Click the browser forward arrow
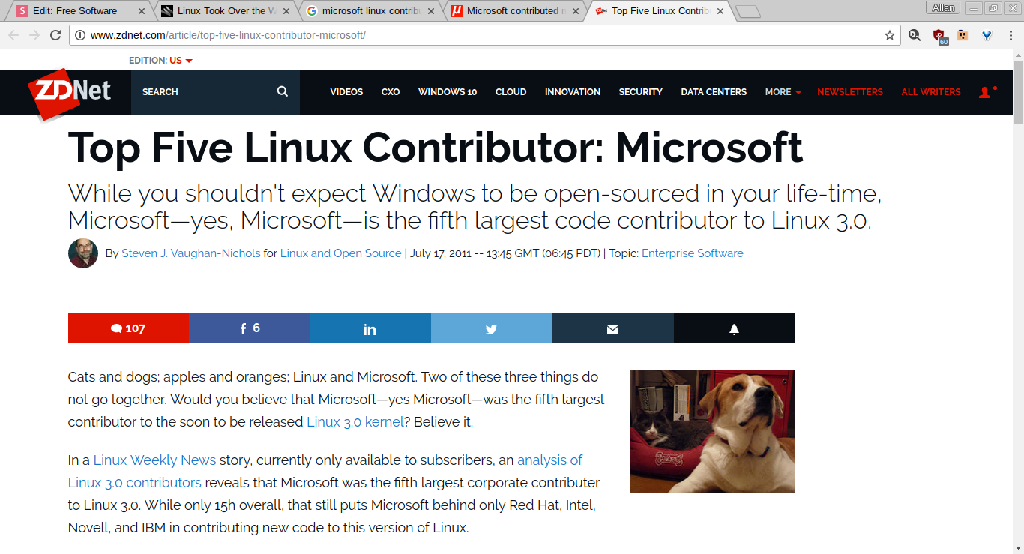1024x554 pixels. pos(34,35)
